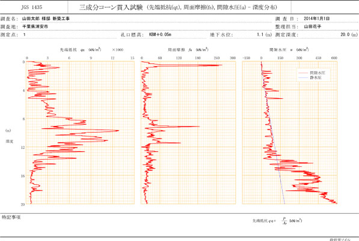This screenshot has height=241, width=359.
Task: Click the 特記事項 remarks section heading
Action: point(11,217)
